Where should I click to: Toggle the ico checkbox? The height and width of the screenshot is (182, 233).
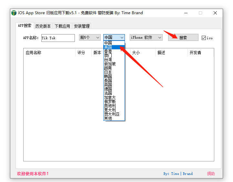[204, 38]
